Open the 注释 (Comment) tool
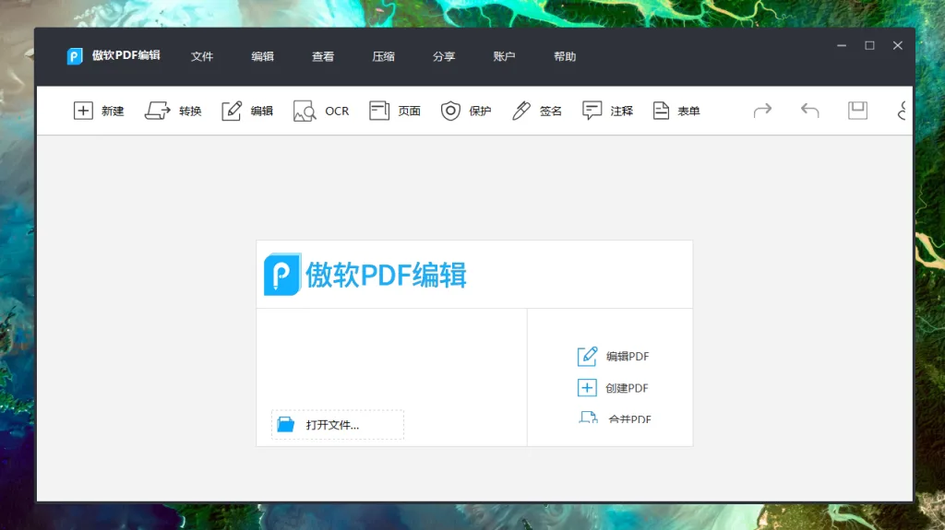945x530 pixels. 592,111
